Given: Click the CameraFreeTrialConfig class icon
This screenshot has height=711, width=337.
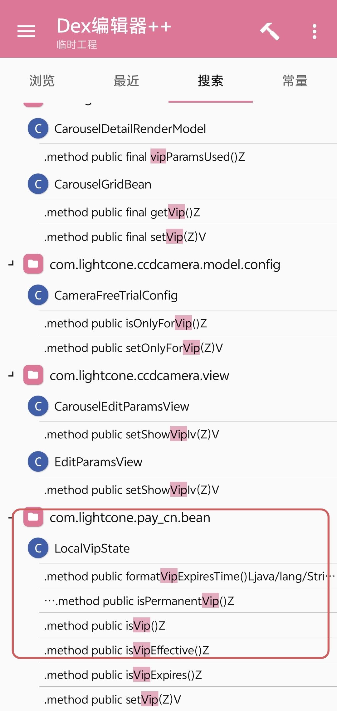Looking at the screenshot, I should 38,295.
